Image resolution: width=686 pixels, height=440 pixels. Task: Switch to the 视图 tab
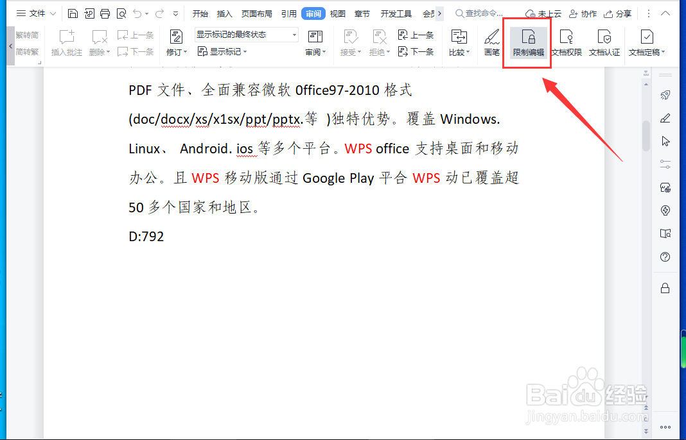pyautogui.click(x=337, y=14)
